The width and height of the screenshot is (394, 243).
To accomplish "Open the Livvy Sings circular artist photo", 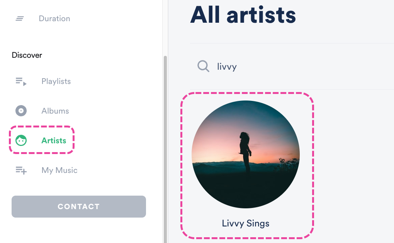I will pyautogui.click(x=246, y=154).
